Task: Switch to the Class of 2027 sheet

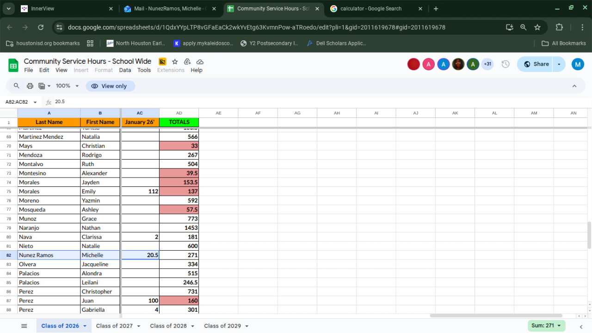Action: tap(114, 326)
